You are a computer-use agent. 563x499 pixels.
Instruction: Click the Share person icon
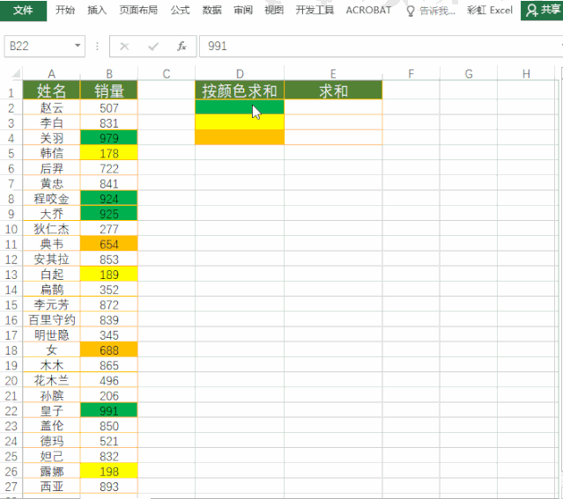[x=531, y=11]
